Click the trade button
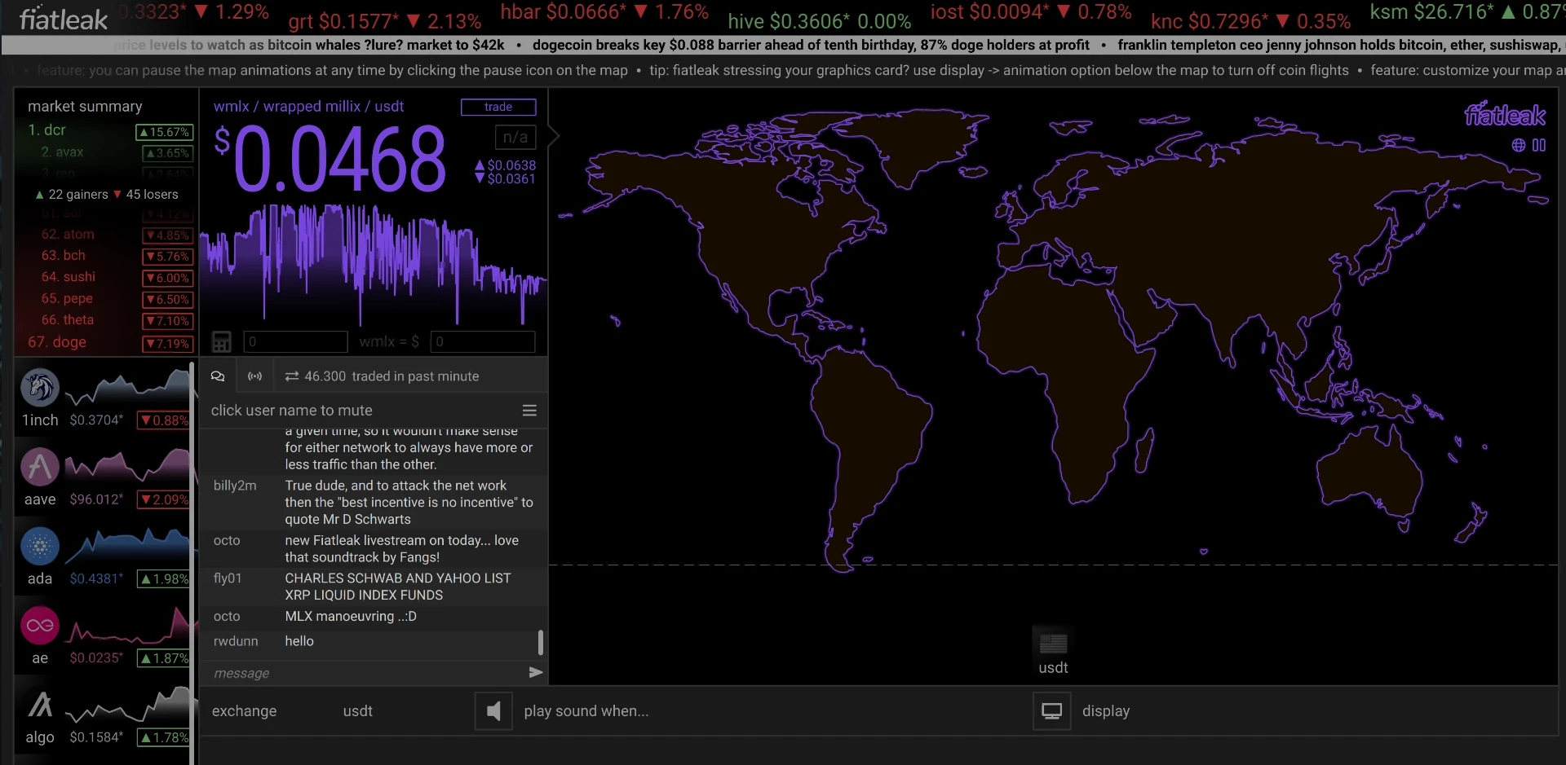This screenshot has width=1566, height=765. click(498, 107)
